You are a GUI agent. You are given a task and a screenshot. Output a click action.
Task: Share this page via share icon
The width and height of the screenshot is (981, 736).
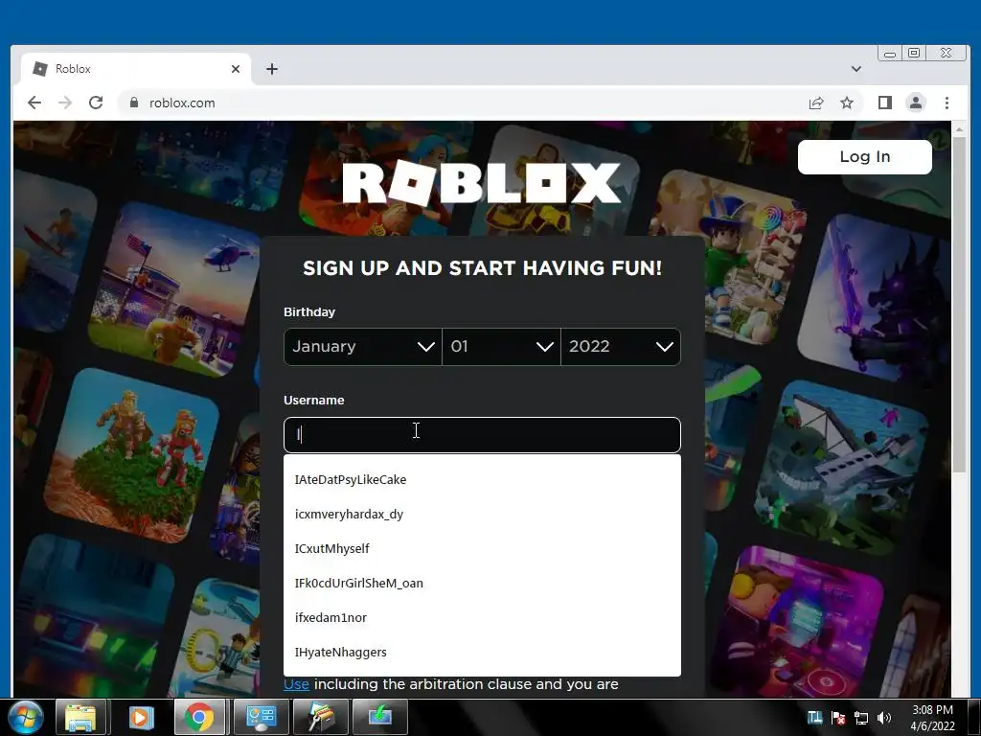pos(816,103)
